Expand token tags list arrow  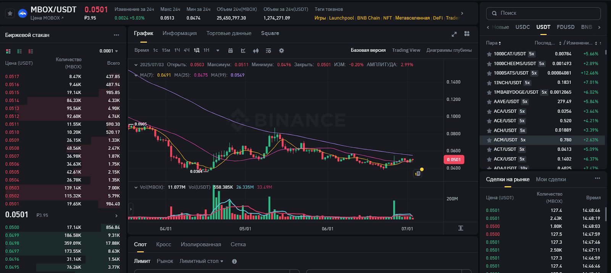click(x=462, y=13)
